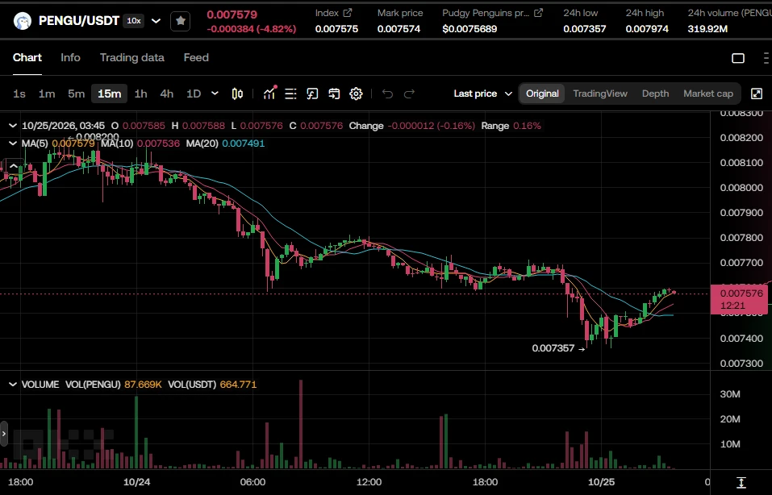The width and height of the screenshot is (772, 495).
Task: Select the 1m timeframe
Action: tap(47, 94)
